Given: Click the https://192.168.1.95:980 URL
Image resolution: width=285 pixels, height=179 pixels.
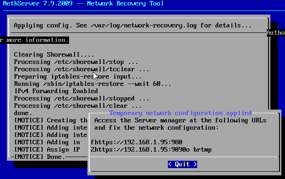Looking at the screenshot, I should pos(138,142).
